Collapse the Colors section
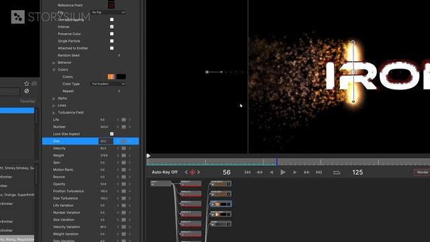The image size is (430, 242). coord(54,70)
